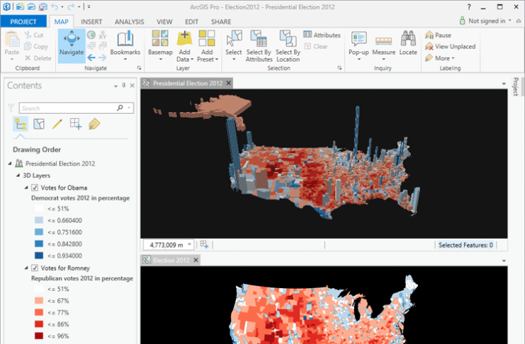The width and height of the screenshot is (525, 344).
Task: Open the Locate binoculars tool
Action: tap(408, 43)
